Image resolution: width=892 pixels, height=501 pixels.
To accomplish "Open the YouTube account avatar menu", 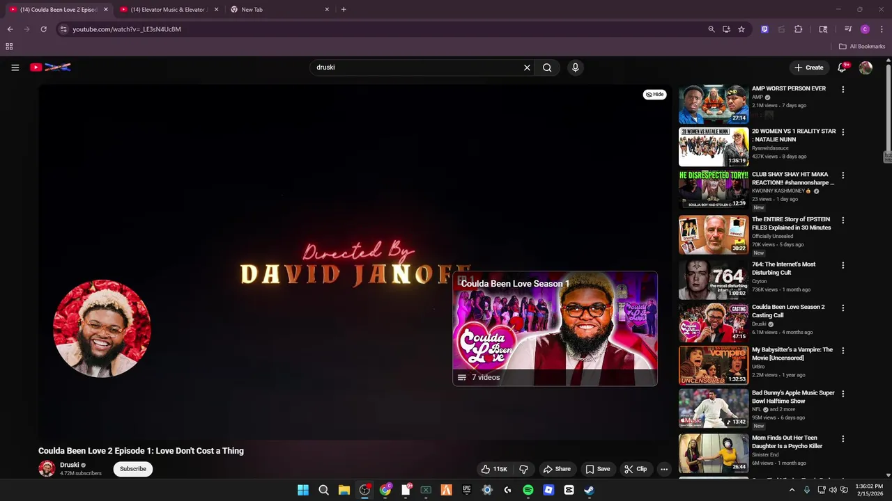I will tap(866, 67).
